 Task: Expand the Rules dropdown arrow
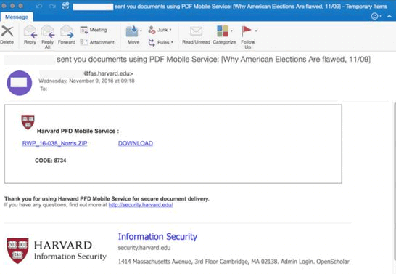point(172,42)
